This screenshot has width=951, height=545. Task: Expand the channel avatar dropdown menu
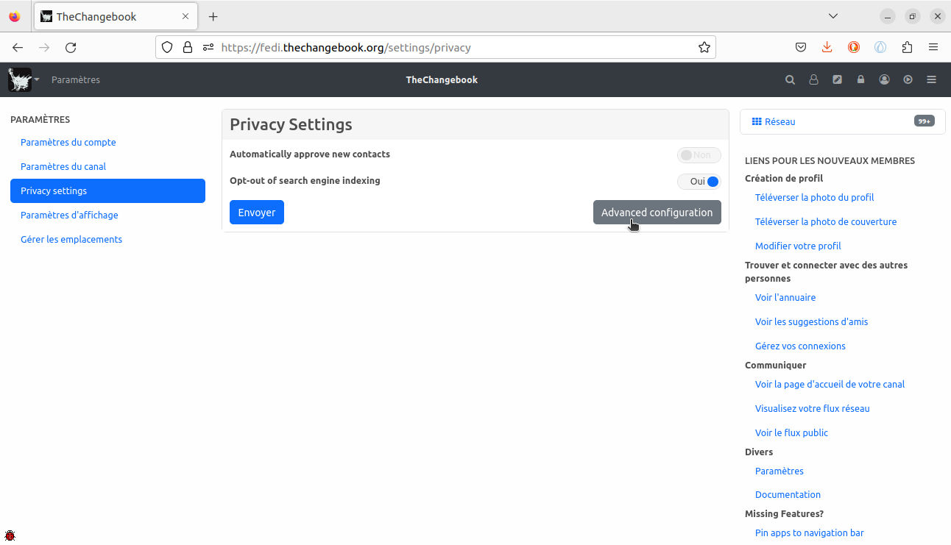tap(24, 80)
